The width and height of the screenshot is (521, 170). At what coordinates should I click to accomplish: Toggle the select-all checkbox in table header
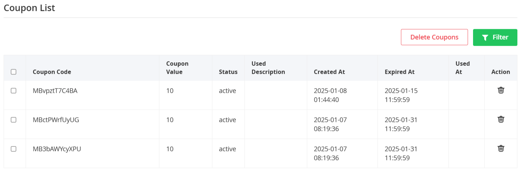(14, 72)
